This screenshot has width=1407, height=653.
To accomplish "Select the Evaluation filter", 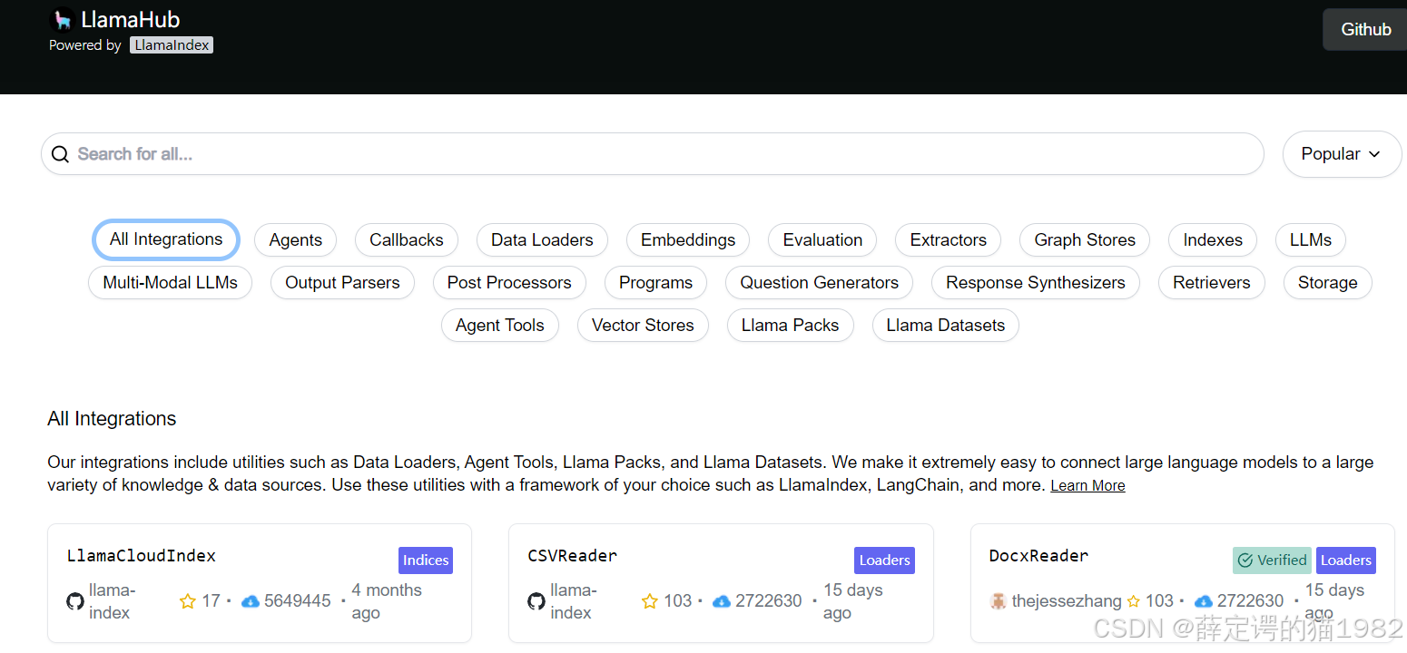I will (x=822, y=240).
